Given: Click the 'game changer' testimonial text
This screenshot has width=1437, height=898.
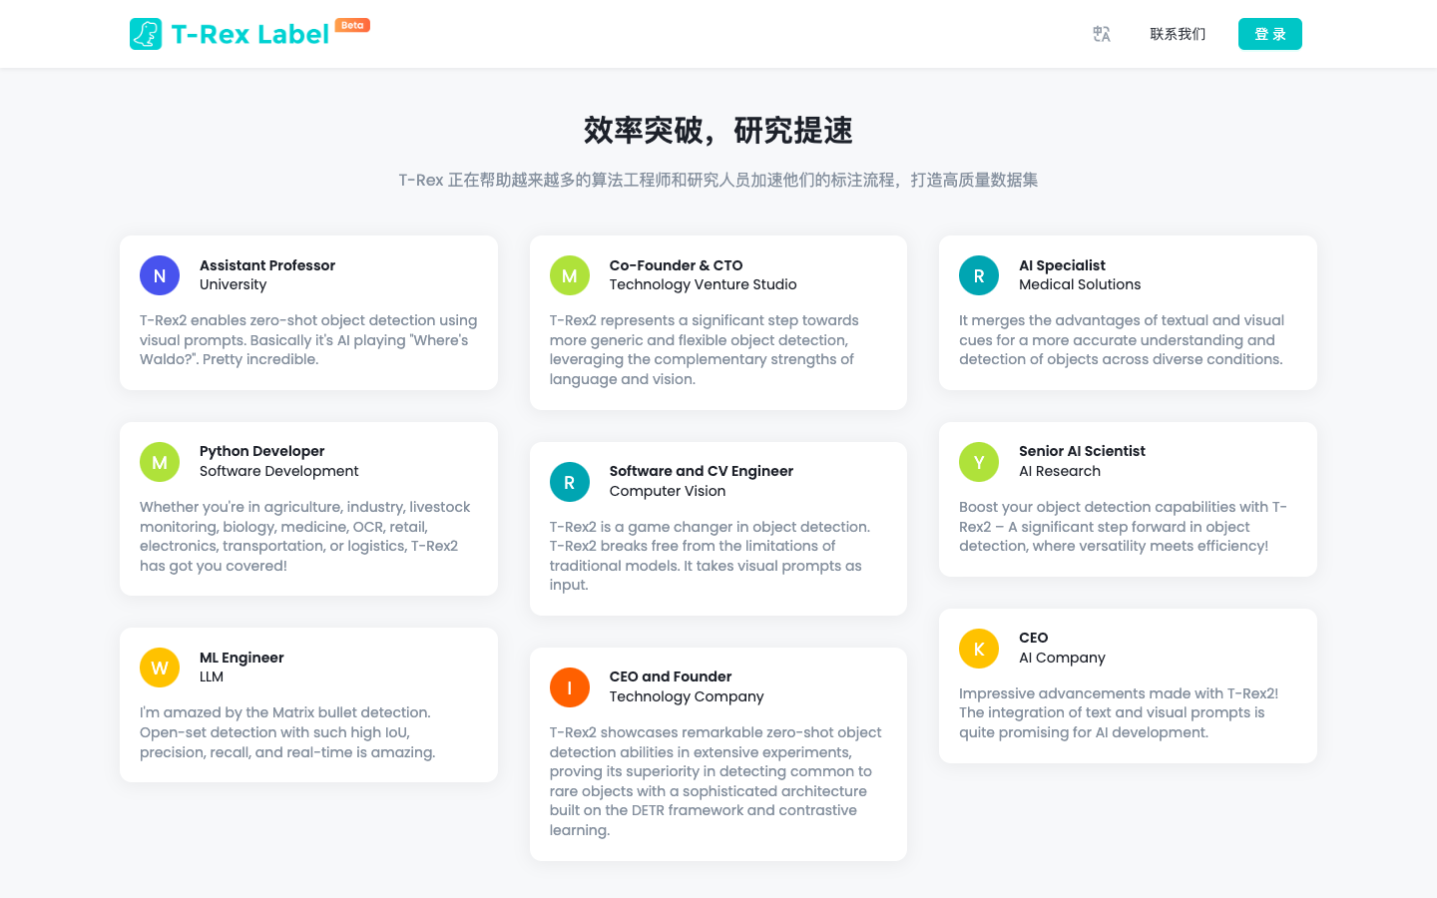Looking at the screenshot, I should [710, 556].
